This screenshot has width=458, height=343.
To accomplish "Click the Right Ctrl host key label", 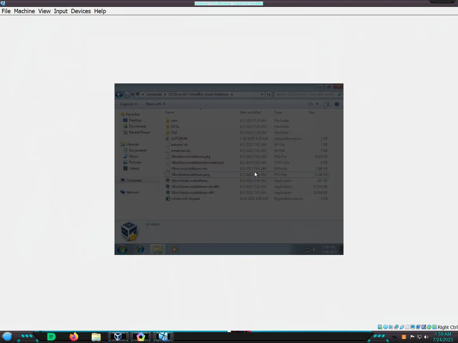I will point(447,327).
